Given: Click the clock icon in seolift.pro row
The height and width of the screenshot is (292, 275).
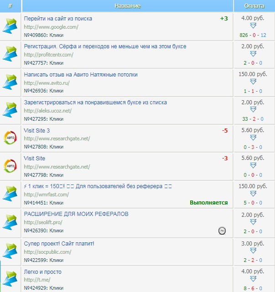Looking at the screenshot, I should 222,231.
